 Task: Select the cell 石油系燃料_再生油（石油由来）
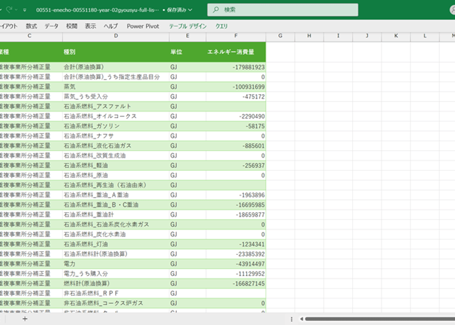(116, 186)
